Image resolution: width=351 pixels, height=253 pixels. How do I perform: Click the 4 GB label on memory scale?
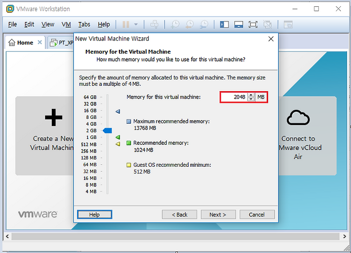(x=91, y=124)
